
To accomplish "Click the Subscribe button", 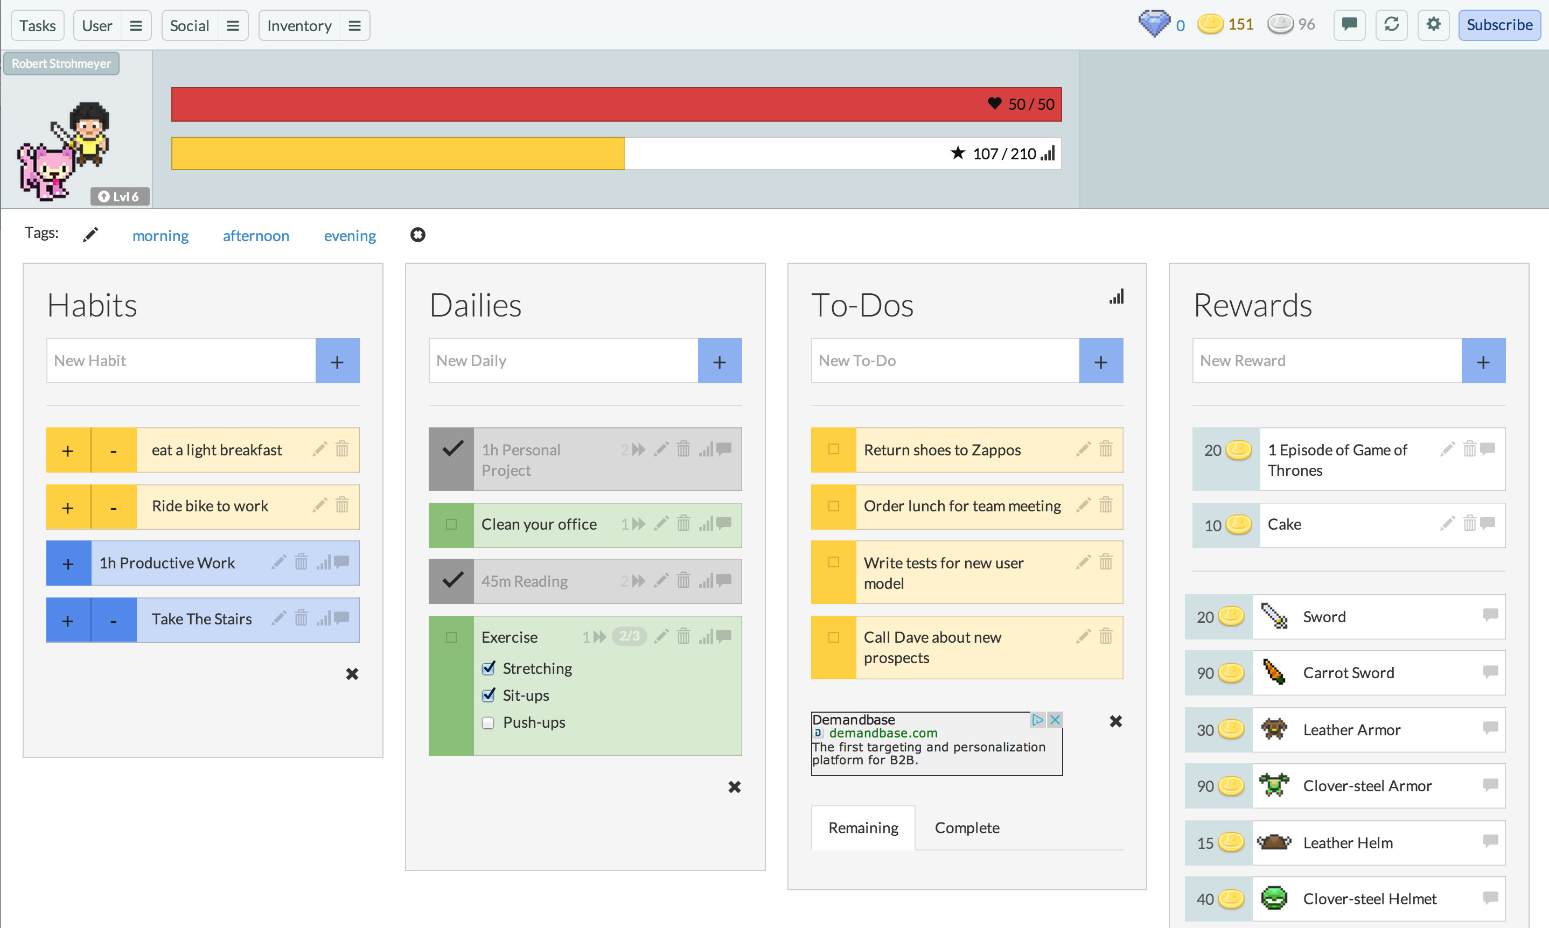I will [1499, 25].
